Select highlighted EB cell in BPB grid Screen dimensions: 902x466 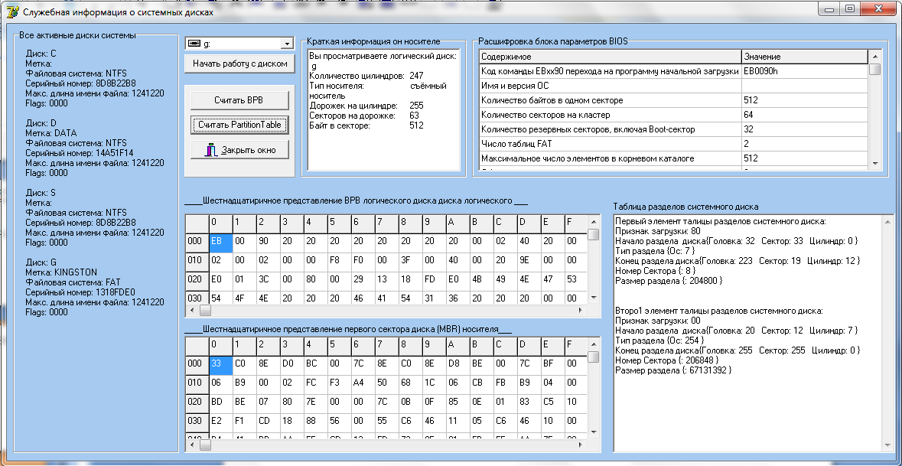pos(221,243)
